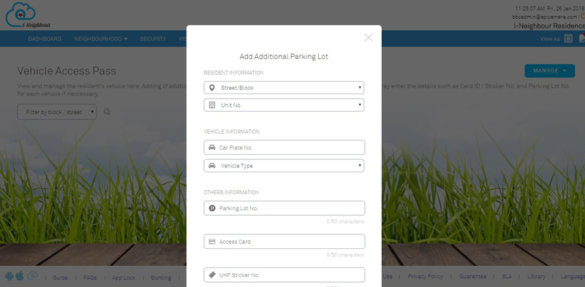
Task: Click the power logout icon near email
Action: click(x=583, y=16)
